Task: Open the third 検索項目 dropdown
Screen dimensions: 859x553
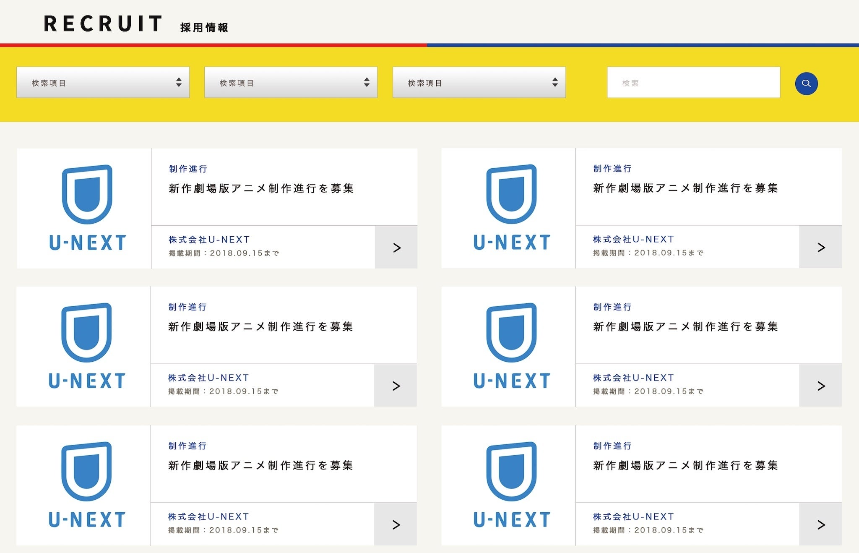Action: click(x=479, y=83)
